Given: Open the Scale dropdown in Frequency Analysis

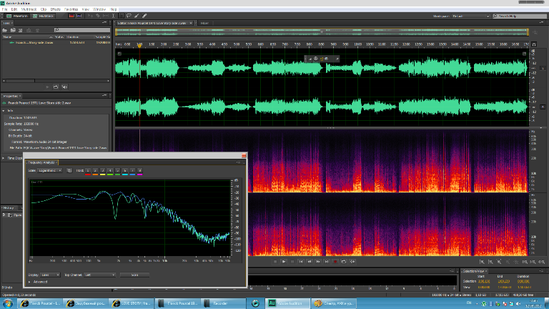Looking at the screenshot, I should [x=50, y=171].
